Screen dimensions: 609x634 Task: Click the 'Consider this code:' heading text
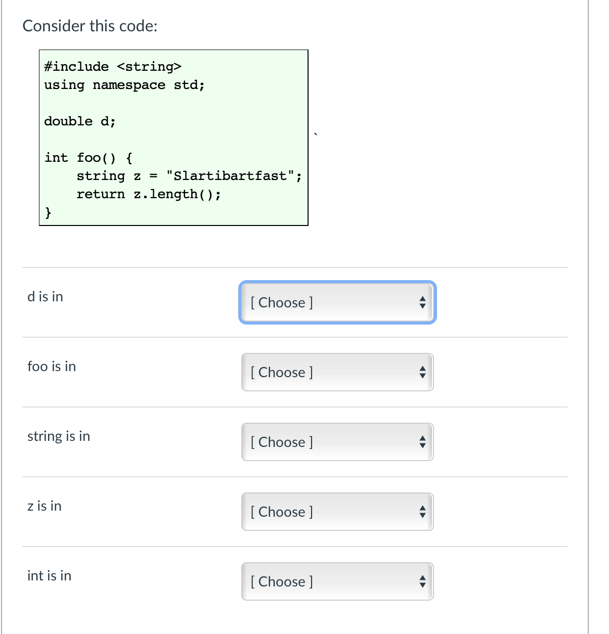point(90,26)
